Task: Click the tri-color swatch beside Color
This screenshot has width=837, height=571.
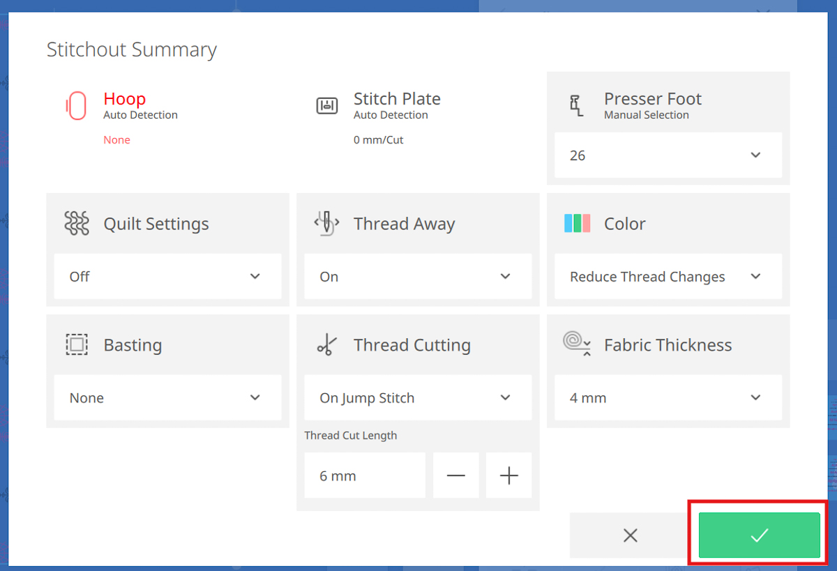Action: pos(577,223)
